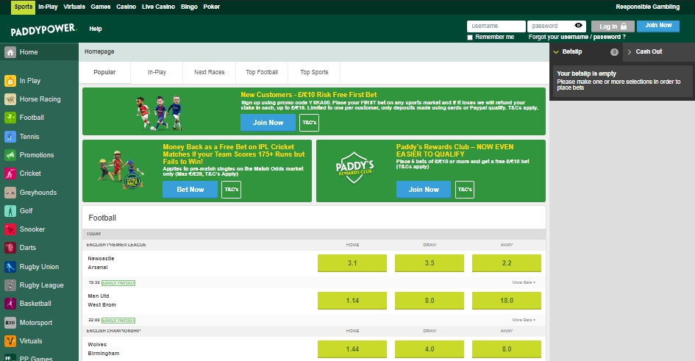Open the Football sport icon
This screenshot has height=361, width=695.
click(x=10, y=118)
